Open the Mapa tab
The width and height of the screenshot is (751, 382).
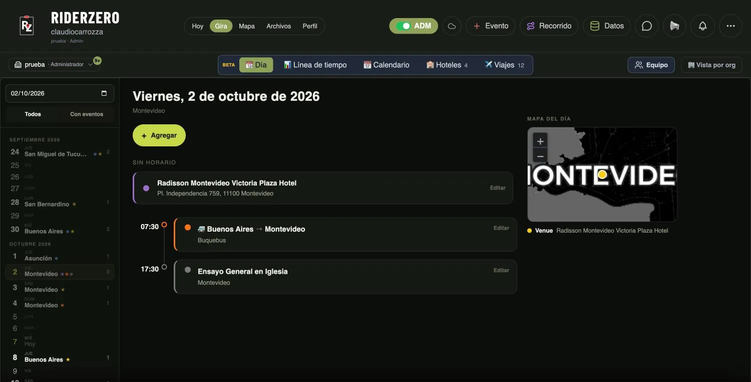pos(247,26)
